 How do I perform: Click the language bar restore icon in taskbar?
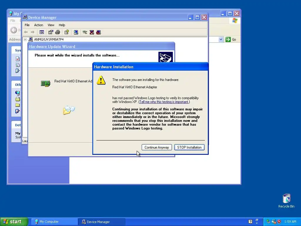(x=257, y=220)
